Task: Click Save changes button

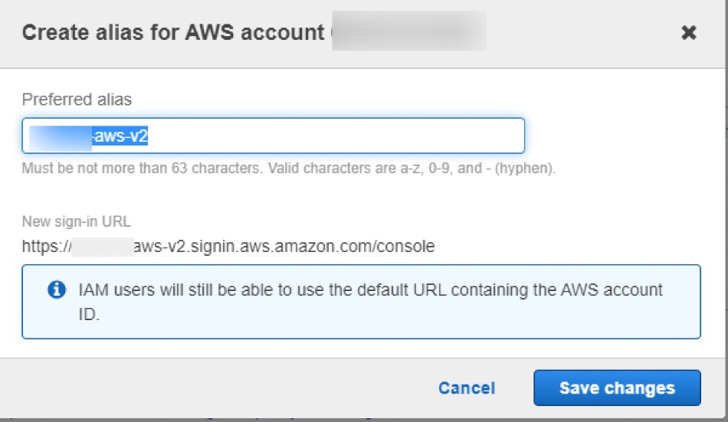Action: tap(617, 388)
